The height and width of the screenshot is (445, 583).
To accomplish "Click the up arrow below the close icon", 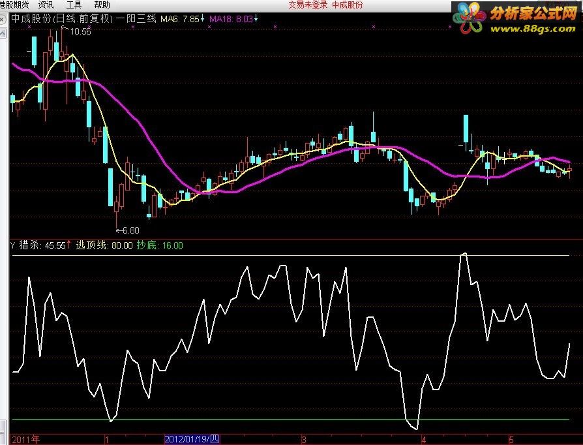I will coord(3,33).
